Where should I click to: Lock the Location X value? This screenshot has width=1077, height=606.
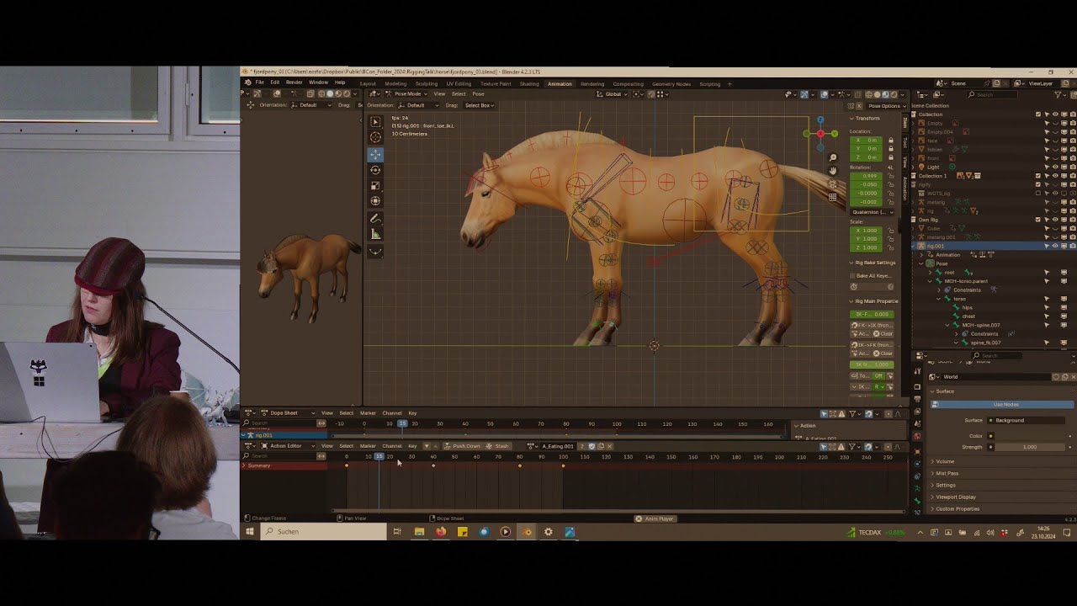891,141
